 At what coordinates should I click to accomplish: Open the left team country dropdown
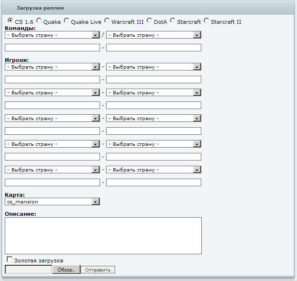[x=52, y=35]
